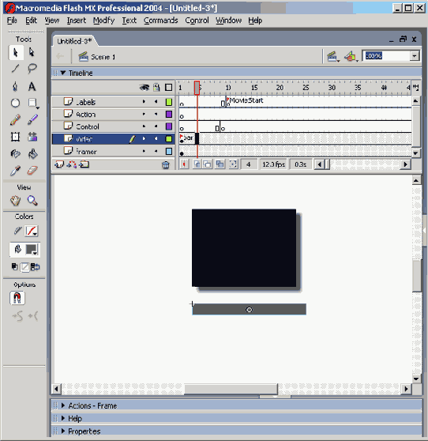This screenshot has height=441, width=428.
Task: Open the Modify menu
Action: pos(103,21)
